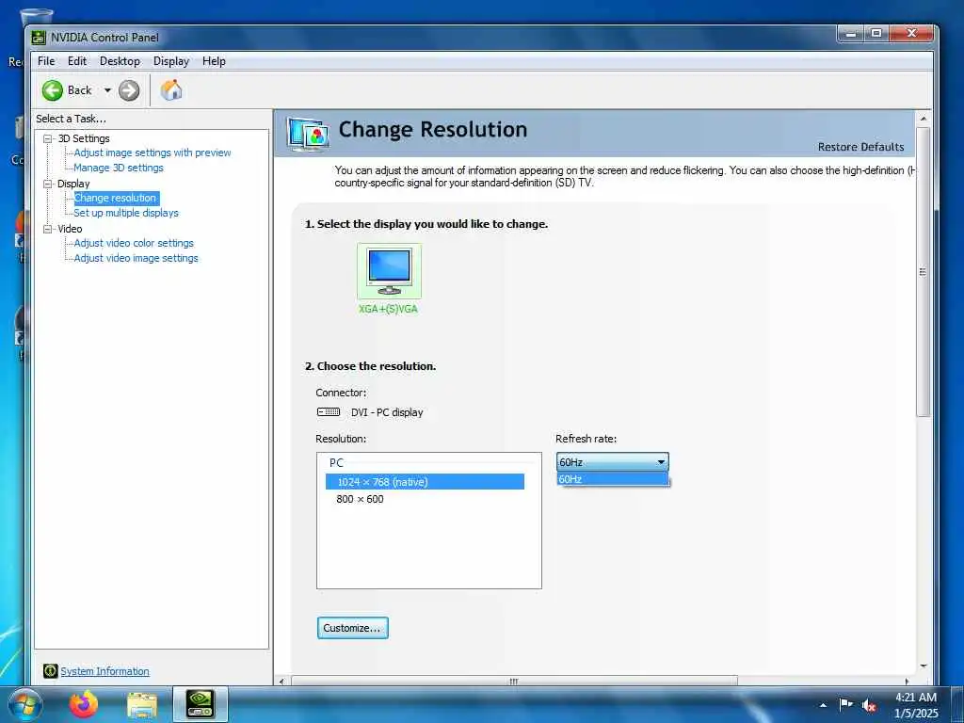Click the PC group header in resolution list
The height and width of the screenshot is (723, 964).
coord(336,463)
